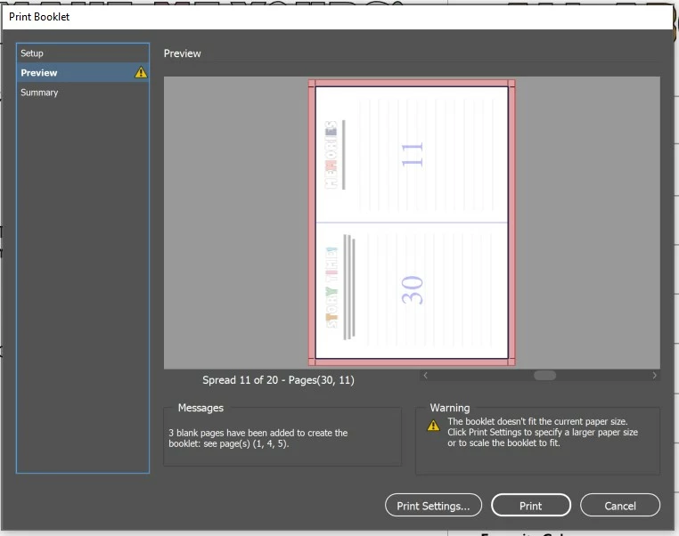Click the Print Booklet title bar
679x536 pixels.
[x=337, y=17]
